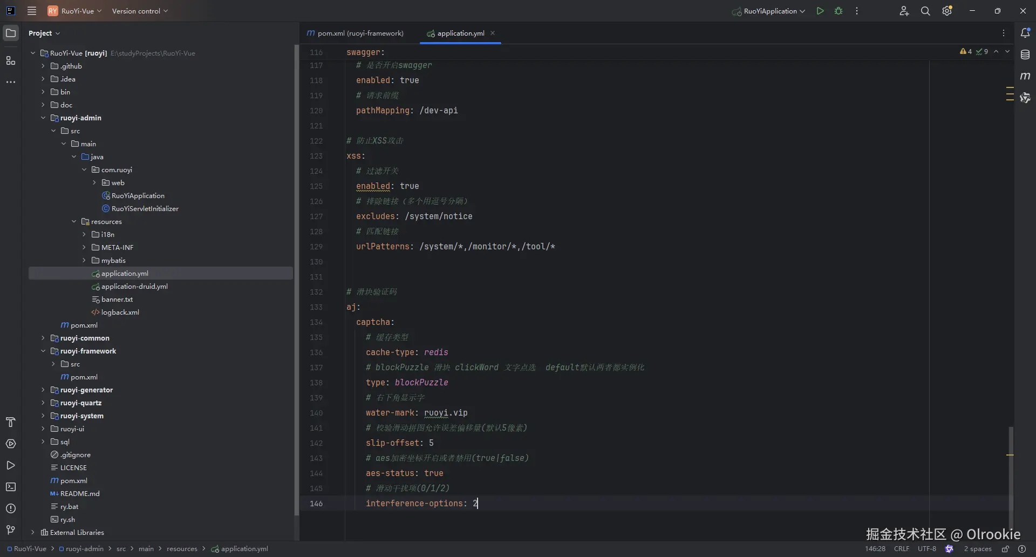Toggle the read-only lock icon in status bar

click(1005, 549)
